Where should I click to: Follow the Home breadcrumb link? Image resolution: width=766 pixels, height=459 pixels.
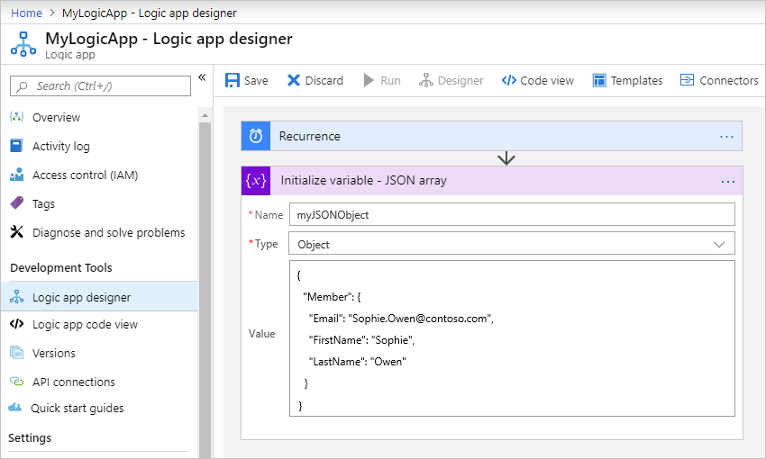coord(26,13)
